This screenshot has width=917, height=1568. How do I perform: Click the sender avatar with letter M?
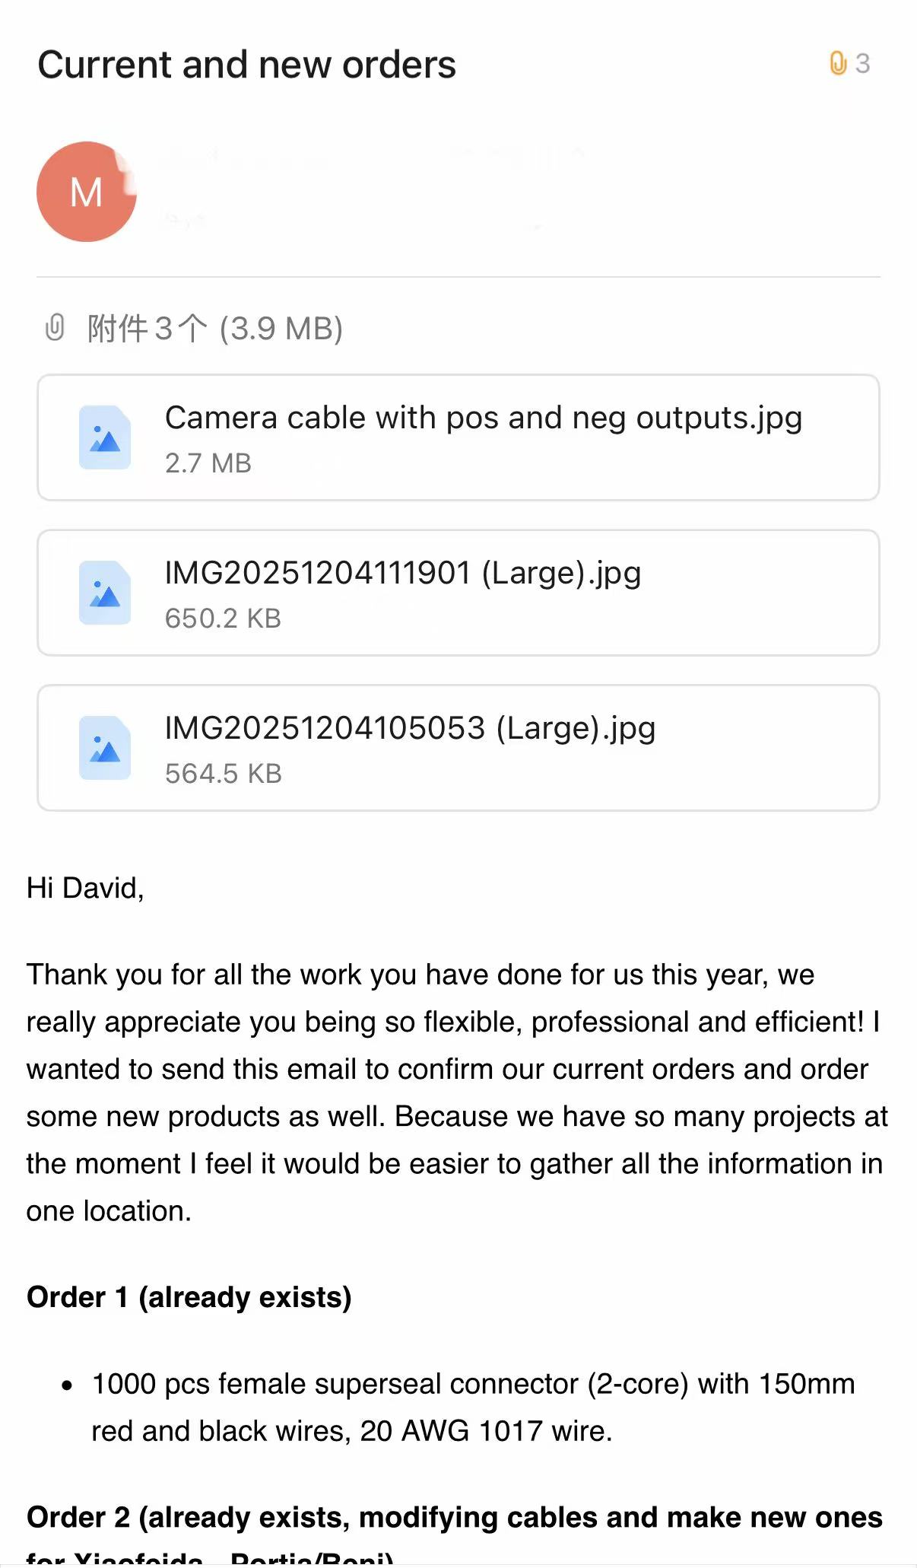(86, 192)
